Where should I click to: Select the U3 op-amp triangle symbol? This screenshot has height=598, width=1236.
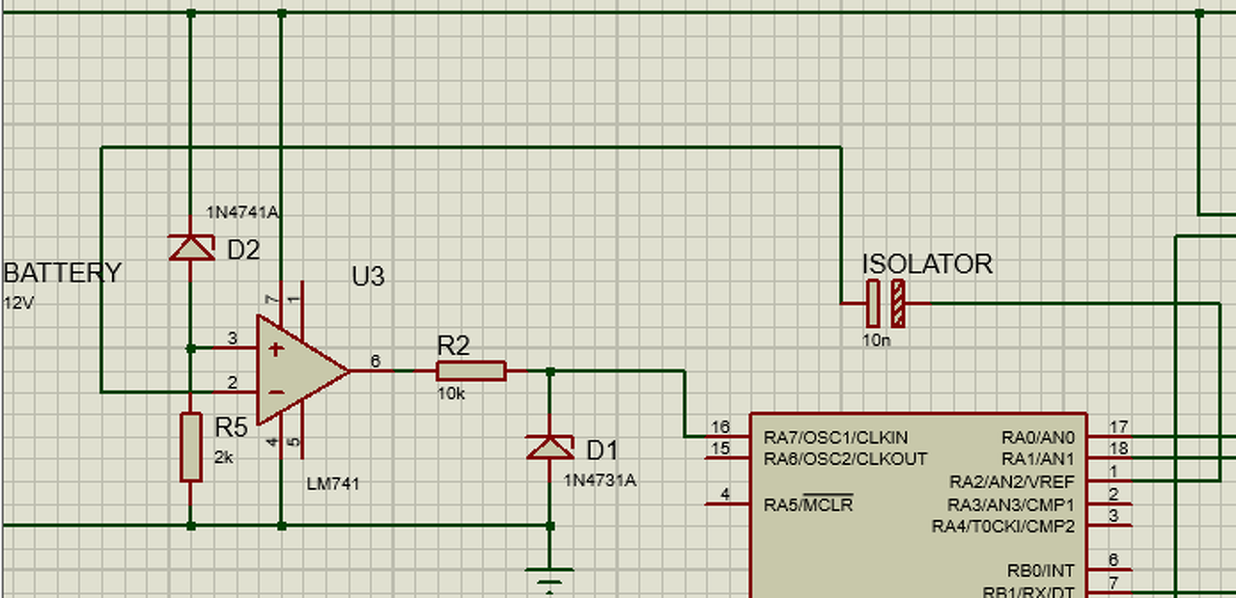coord(302,370)
